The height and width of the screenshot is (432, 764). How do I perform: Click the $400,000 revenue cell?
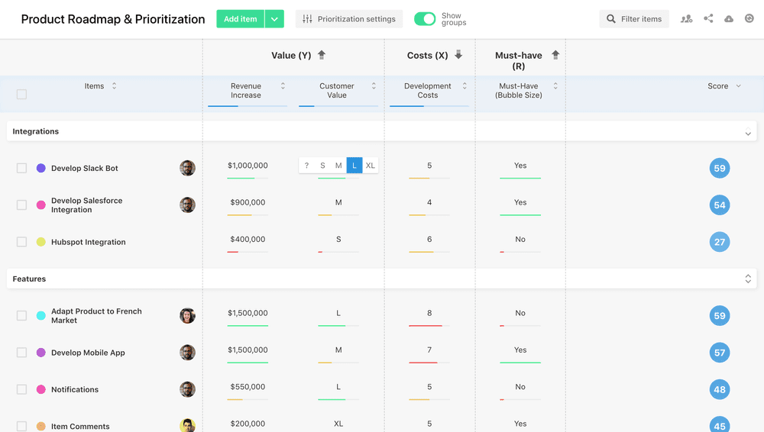248,239
